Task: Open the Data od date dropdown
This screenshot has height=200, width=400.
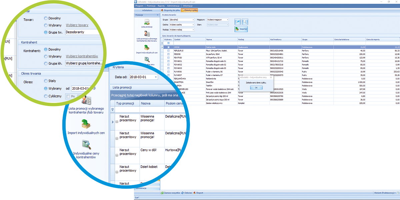Action: [x=156, y=77]
